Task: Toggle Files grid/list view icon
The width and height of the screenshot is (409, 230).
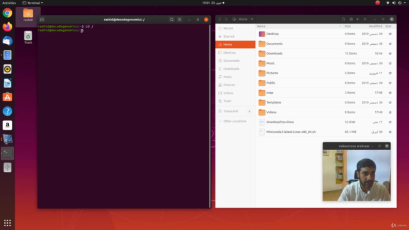Action: [x=351, y=19]
